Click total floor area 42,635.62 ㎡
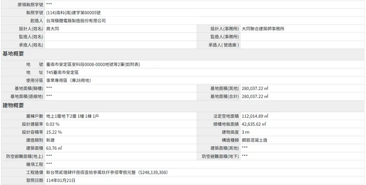The height and width of the screenshot is (185, 366). coord(254,124)
